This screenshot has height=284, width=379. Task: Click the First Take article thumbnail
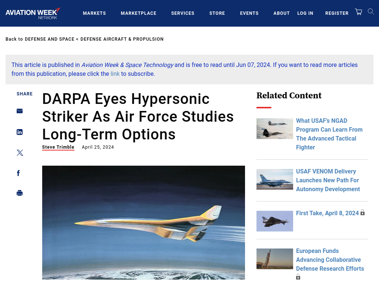pyautogui.click(x=275, y=221)
